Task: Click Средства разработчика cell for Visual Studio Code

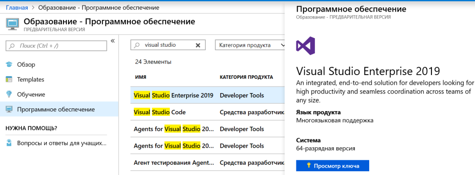Action: [252, 112]
